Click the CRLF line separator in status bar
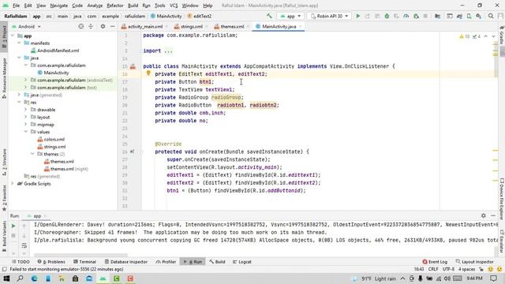The height and width of the screenshot is (284, 505). click(433, 269)
